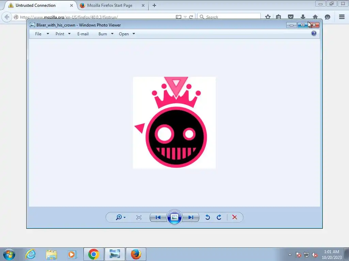Open the taskbar clock showing 1:01 AM
Screen dimensions: 349x261
[x=332, y=255]
